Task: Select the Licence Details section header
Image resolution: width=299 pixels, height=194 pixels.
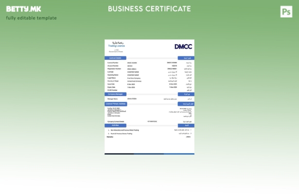Action: point(115,58)
